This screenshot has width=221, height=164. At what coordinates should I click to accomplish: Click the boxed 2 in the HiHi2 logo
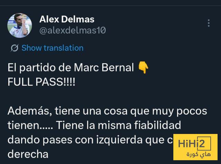click(x=204, y=143)
